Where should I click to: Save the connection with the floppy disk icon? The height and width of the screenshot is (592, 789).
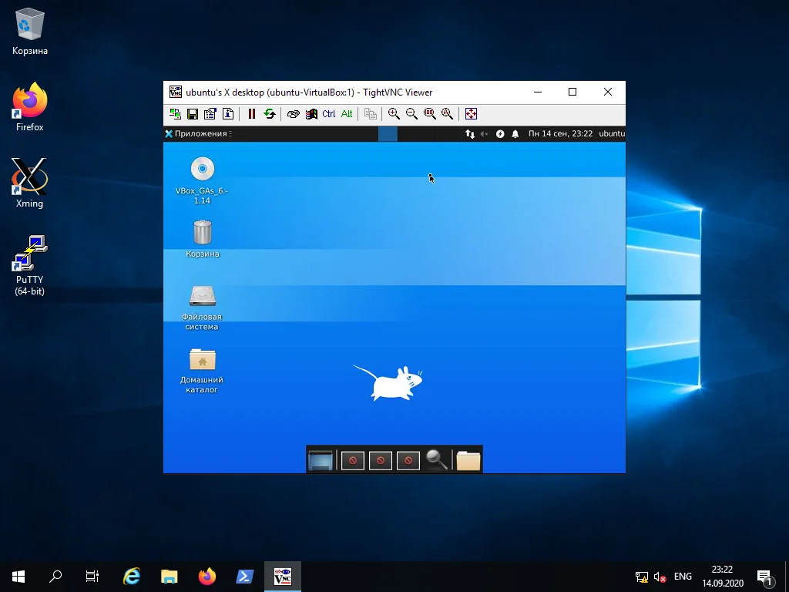coord(193,114)
